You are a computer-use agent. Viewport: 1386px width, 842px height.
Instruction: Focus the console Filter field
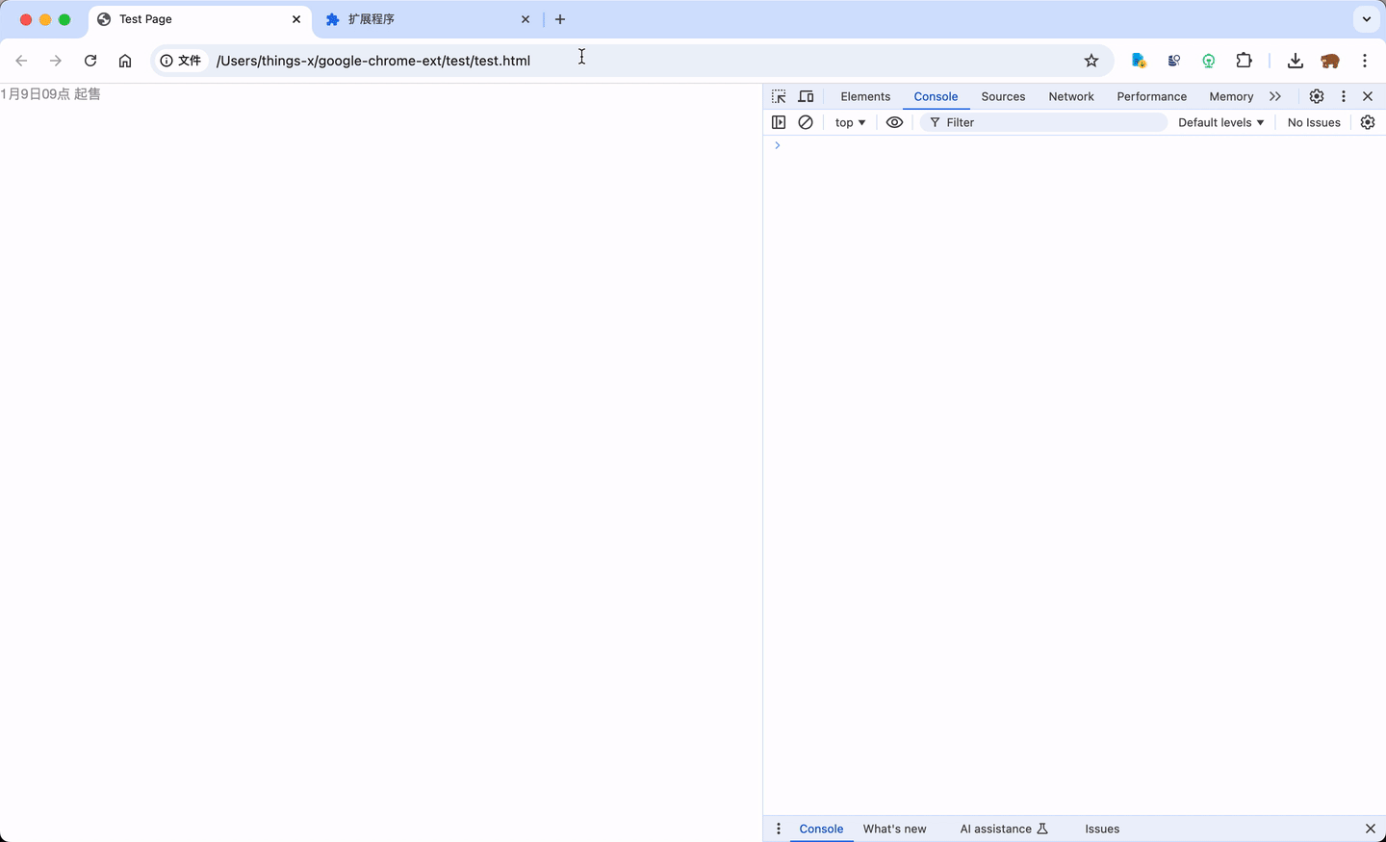coord(1043,122)
